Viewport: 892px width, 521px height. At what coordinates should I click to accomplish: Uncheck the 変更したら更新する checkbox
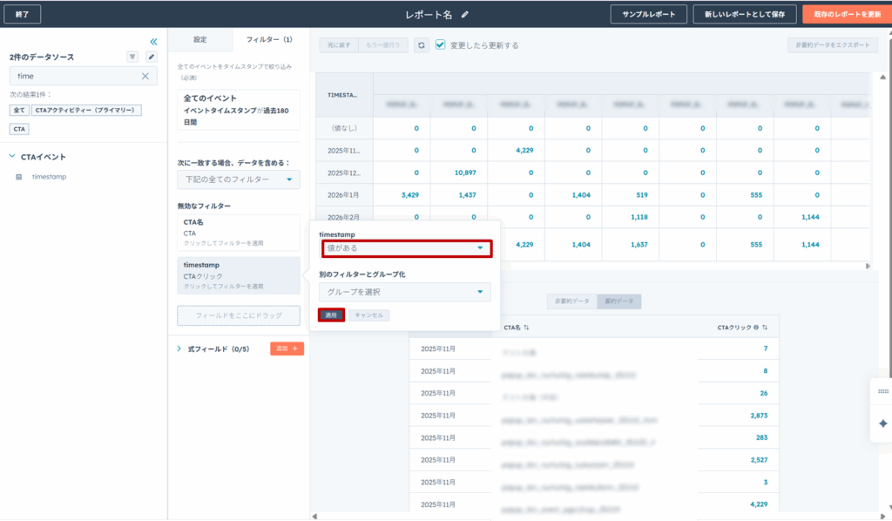tap(441, 44)
